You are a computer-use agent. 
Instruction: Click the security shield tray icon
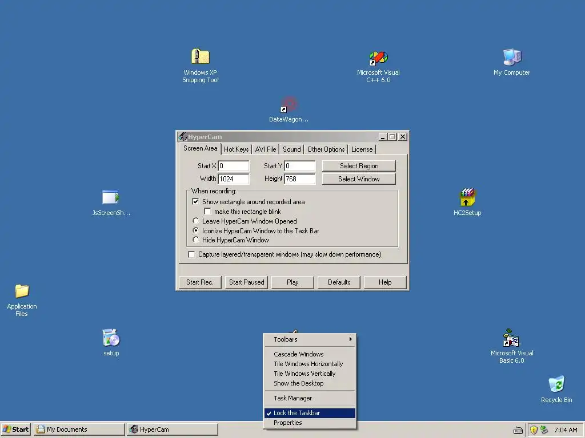pyautogui.click(x=534, y=430)
